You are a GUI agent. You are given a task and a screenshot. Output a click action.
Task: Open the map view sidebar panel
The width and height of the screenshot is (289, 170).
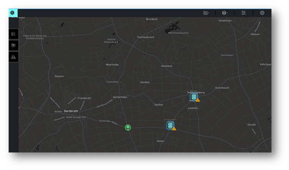coord(13,45)
